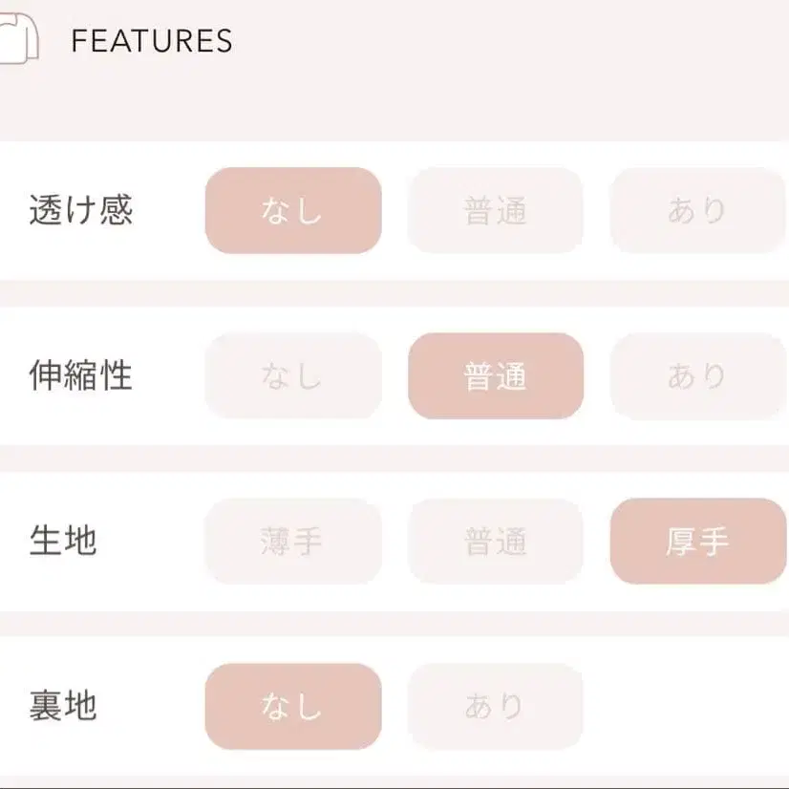Turn off the selected 普通 stretch option
Viewport: 789px width, 789px height.
click(495, 375)
